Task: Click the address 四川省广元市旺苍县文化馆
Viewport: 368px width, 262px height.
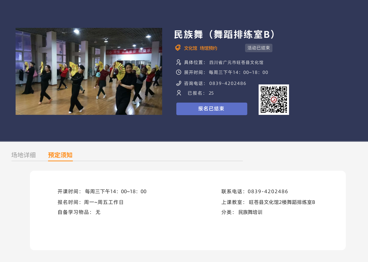Action: 236,62
